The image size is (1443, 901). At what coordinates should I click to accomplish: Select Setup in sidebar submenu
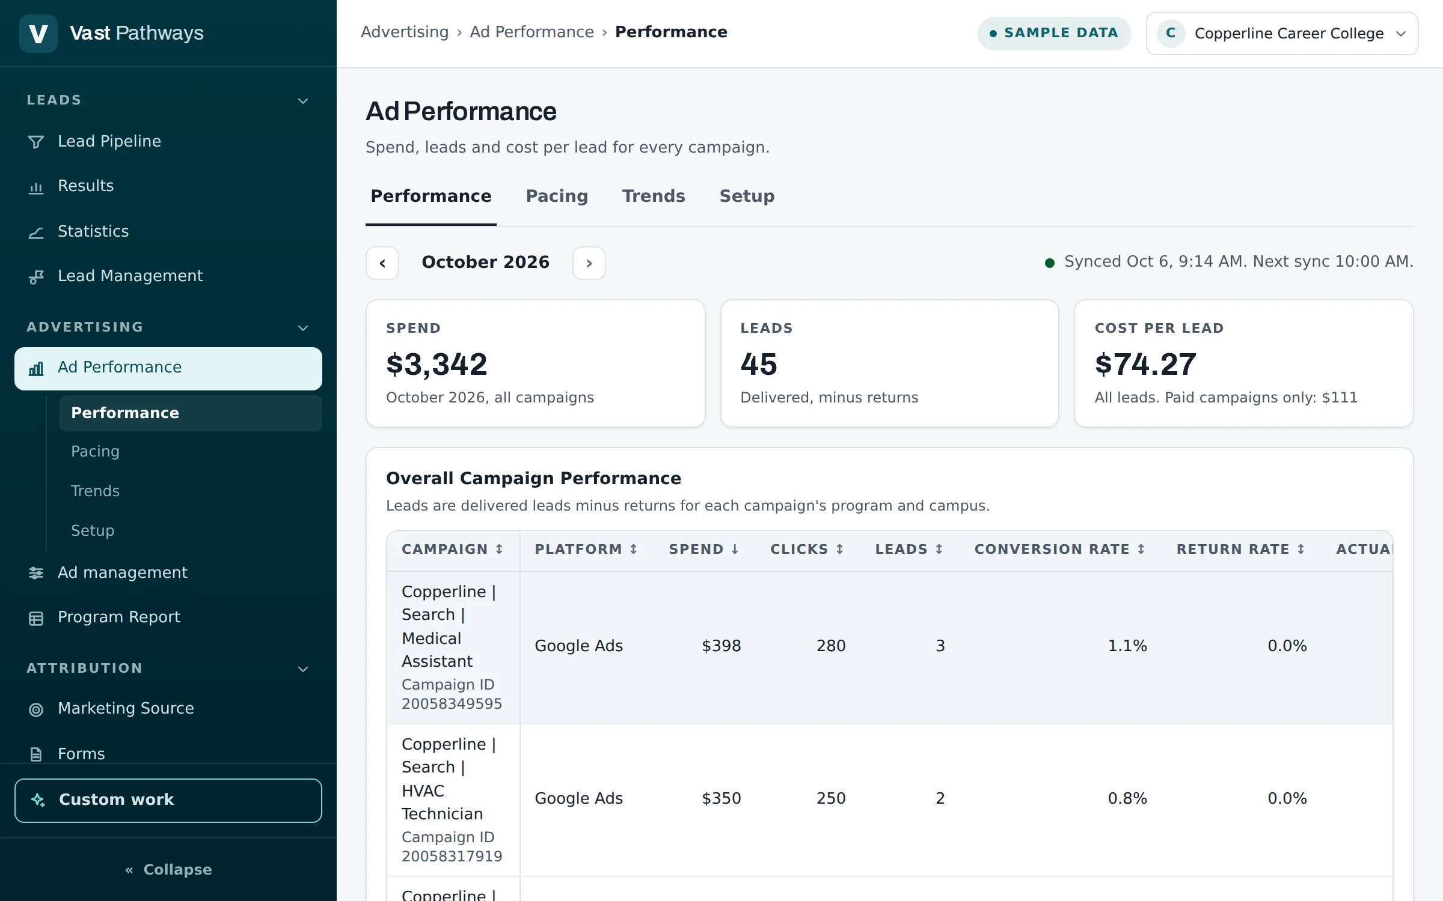click(x=191, y=531)
